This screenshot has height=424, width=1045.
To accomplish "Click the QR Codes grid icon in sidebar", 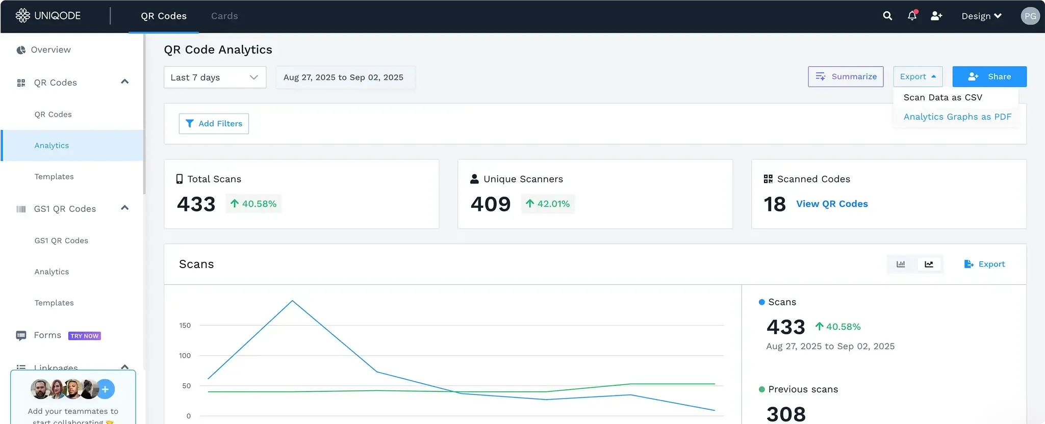I will (x=21, y=83).
